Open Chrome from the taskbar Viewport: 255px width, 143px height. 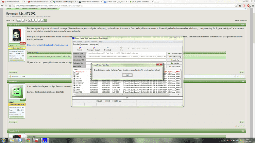(x=28, y=140)
